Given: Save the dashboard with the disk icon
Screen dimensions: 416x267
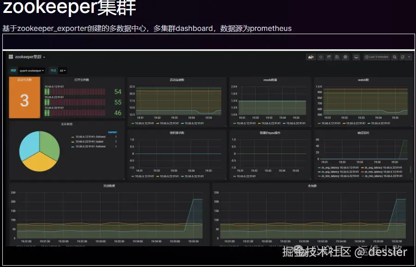Looking at the screenshot, I should click(x=337, y=57).
